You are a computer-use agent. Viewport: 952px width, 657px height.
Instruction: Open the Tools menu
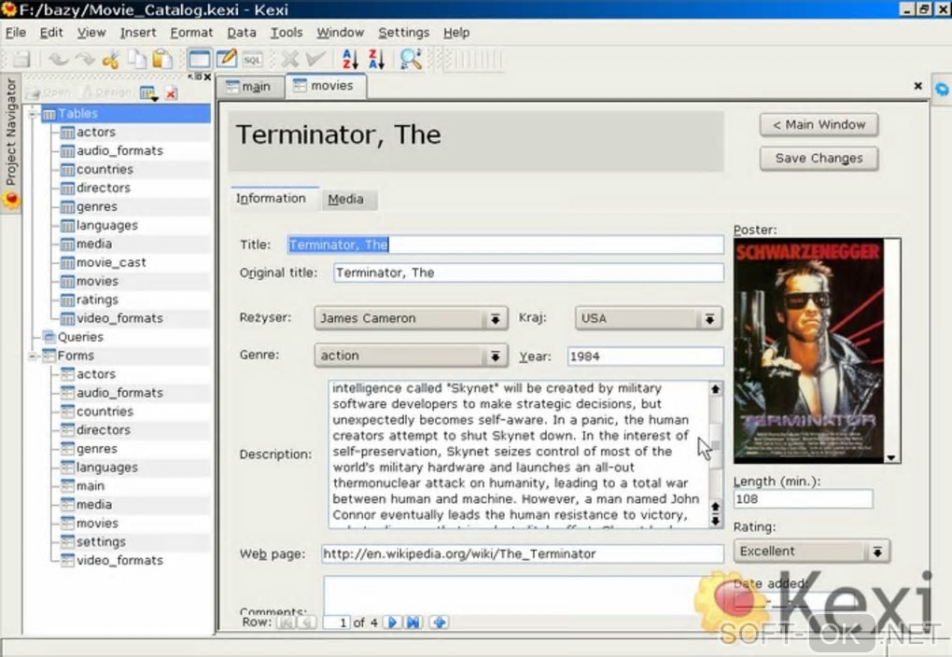tap(287, 33)
